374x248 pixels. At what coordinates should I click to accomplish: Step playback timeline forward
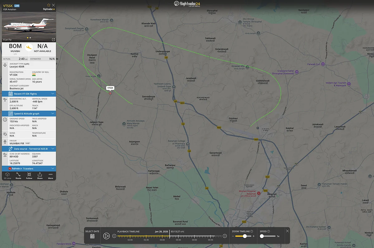tap(225, 236)
